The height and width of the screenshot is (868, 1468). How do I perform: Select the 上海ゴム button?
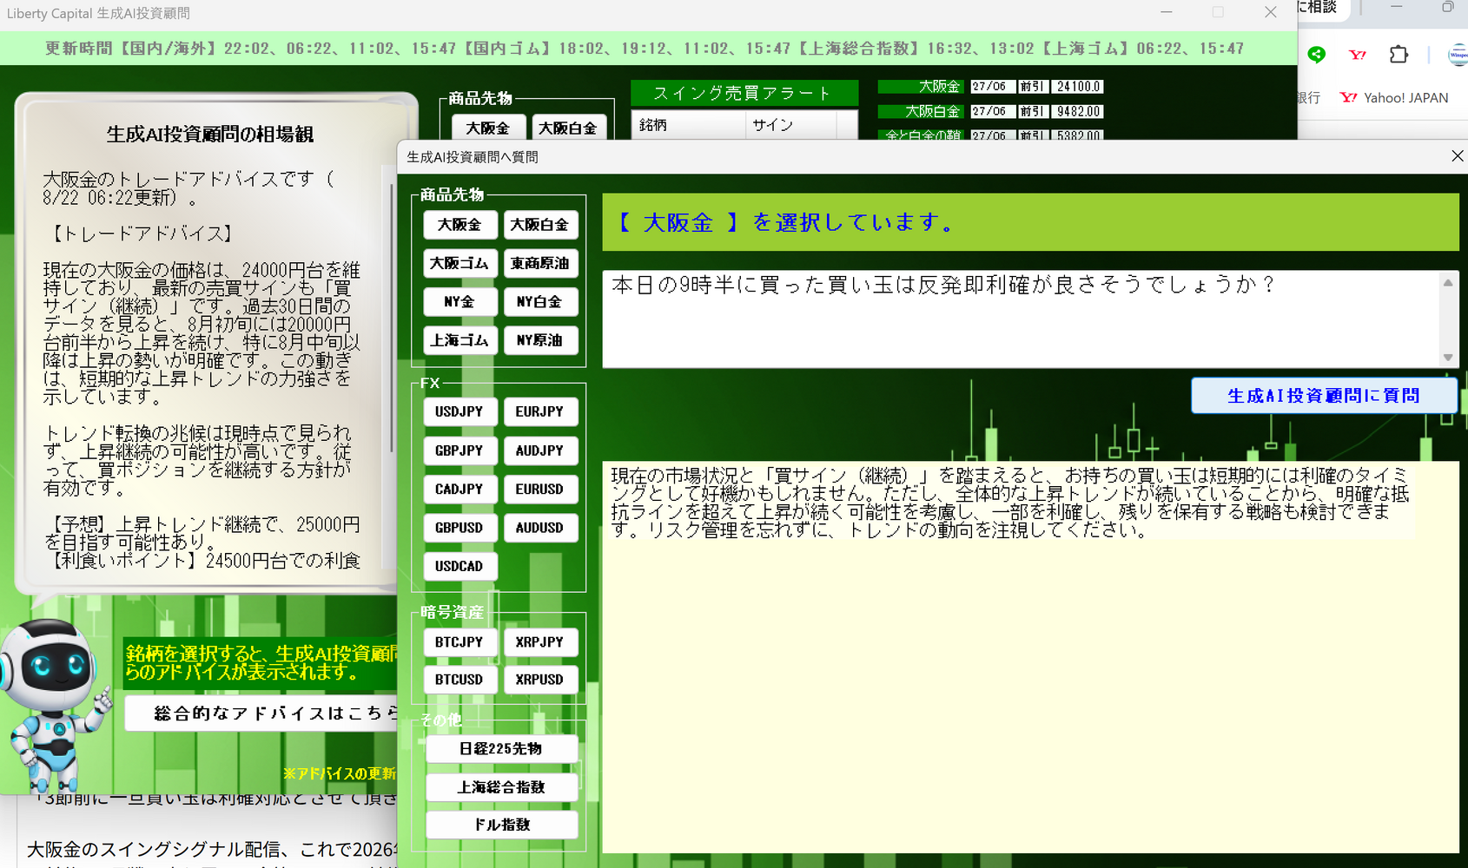pyautogui.click(x=460, y=340)
